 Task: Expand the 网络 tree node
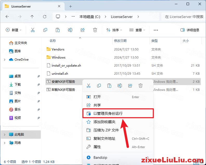(5, 143)
